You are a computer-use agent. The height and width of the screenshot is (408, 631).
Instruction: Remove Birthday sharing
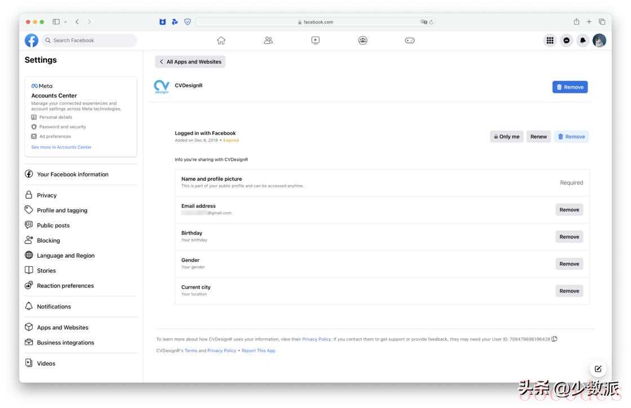[x=569, y=237]
